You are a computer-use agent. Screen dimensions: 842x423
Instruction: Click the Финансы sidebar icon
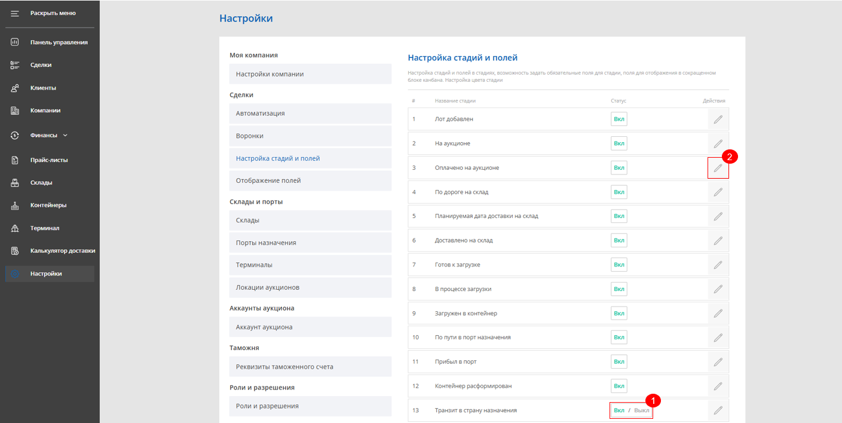coord(15,136)
